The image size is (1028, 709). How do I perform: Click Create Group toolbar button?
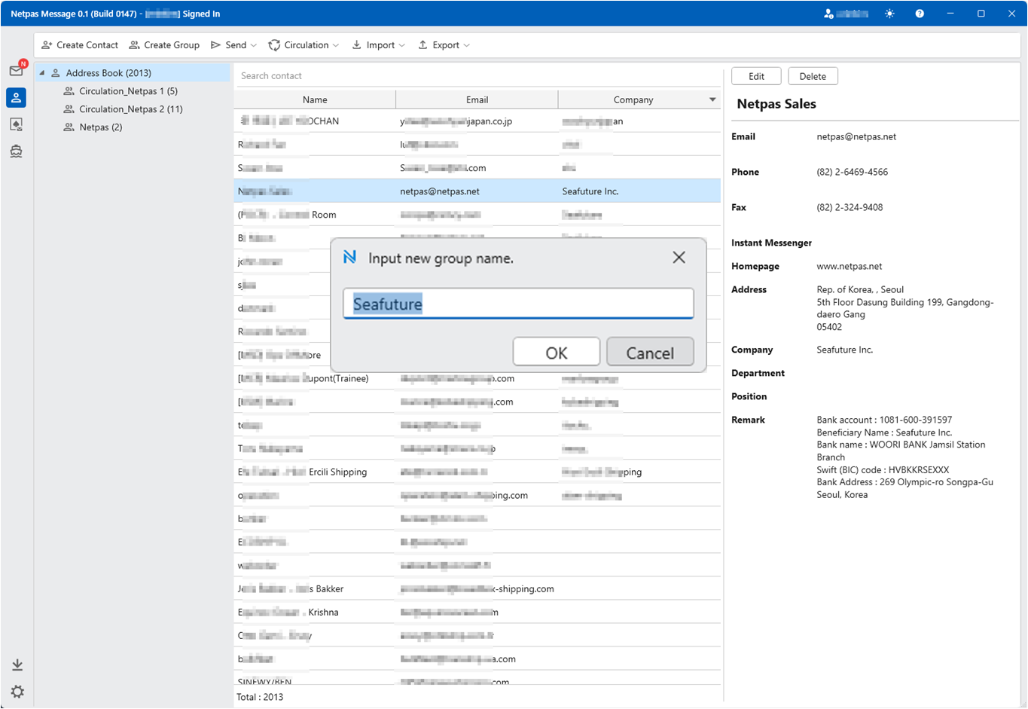(x=164, y=45)
